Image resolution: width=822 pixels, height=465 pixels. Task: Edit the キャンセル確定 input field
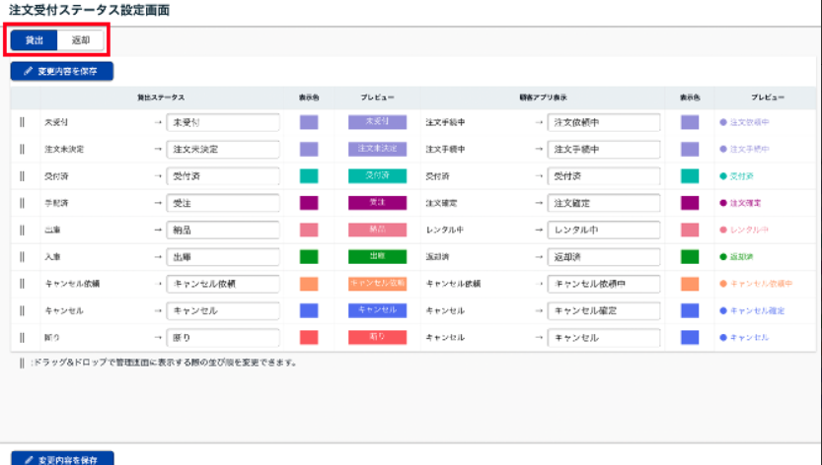tap(603, 311)
